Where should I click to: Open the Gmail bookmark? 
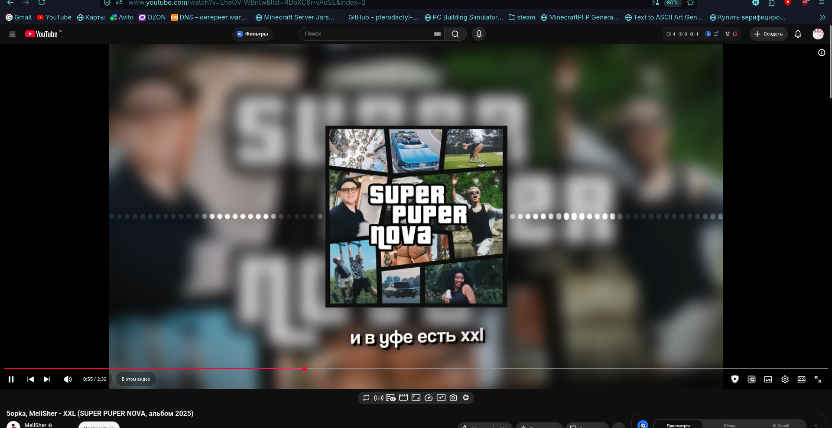coord(19,17)
